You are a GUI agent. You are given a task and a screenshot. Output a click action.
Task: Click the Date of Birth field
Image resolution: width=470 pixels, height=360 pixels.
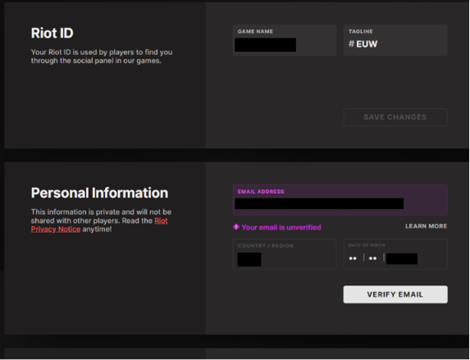click(395, 254)
